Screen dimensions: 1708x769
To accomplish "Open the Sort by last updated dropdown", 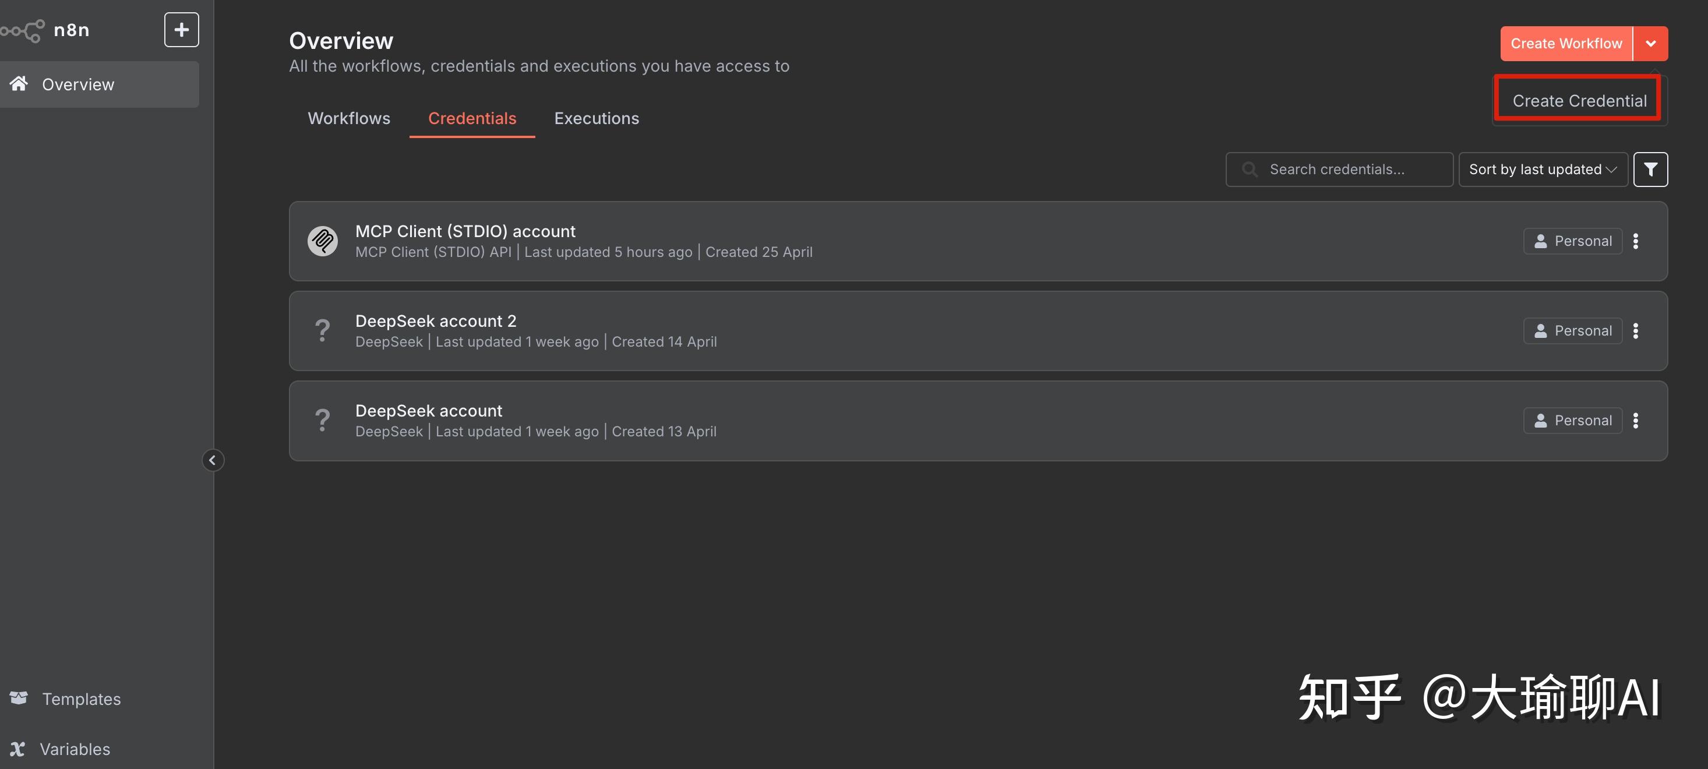I will tap(1543, 170).
